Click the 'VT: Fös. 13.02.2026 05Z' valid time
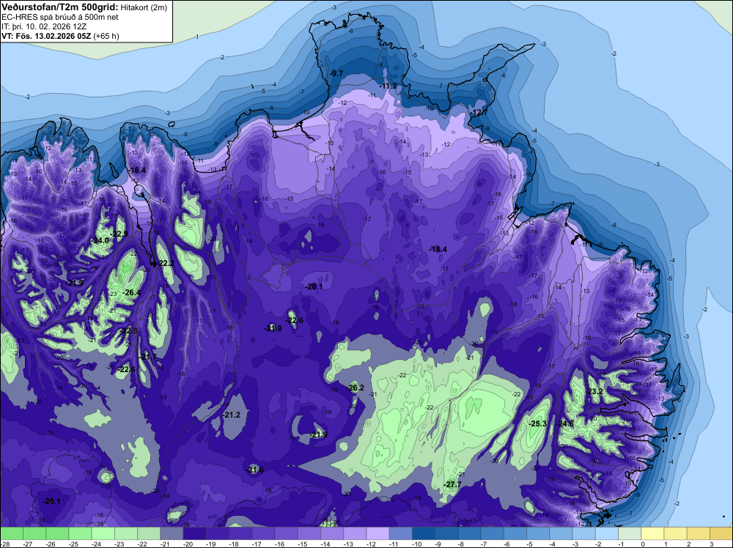This screenshot has width=733, height=548. [x=47, y=36]
